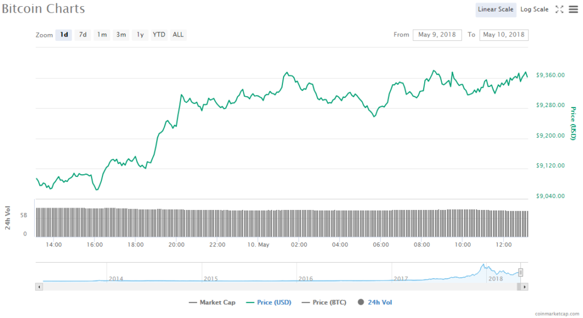Switch to Linear Scale

(496, 9)
